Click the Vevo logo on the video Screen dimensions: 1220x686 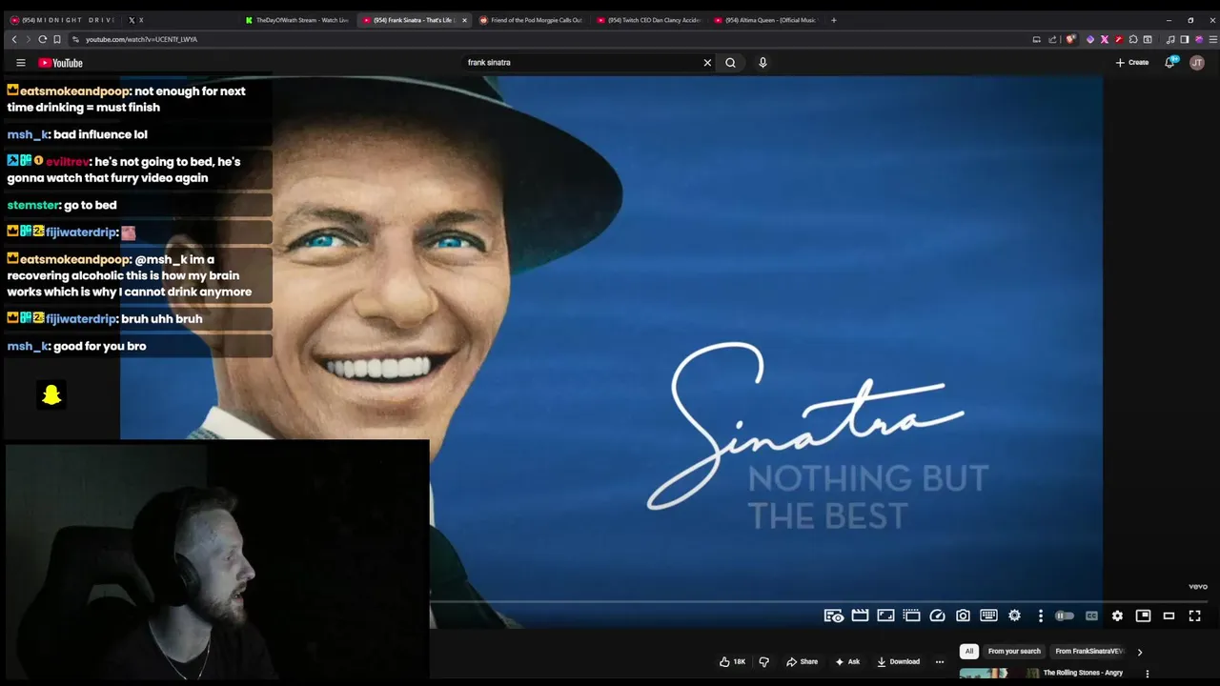pyautogui.click(x=1198, y=587)
